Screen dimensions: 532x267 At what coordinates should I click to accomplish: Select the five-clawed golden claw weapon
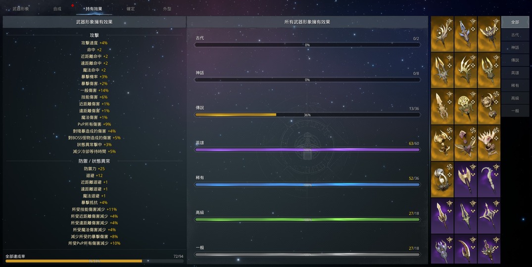point(466,71)
